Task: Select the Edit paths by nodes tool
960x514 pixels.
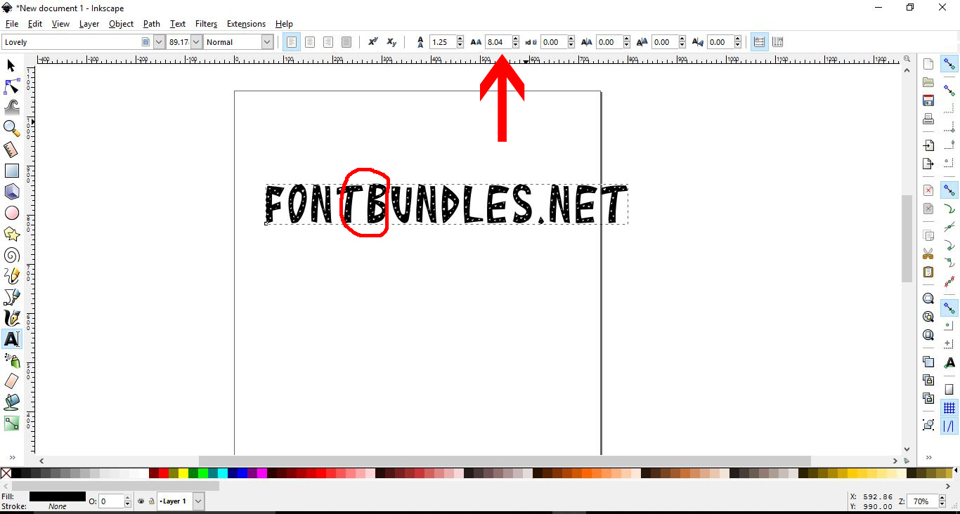Action: (11, 86)
